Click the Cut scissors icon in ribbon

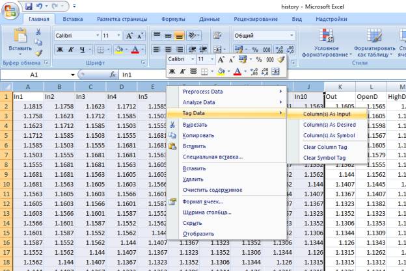point(38,31)
